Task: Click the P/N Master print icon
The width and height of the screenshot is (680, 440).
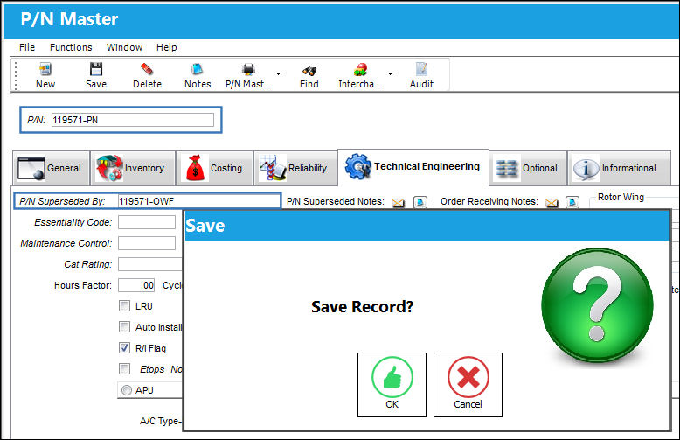Action: click(x=248, y=69)
